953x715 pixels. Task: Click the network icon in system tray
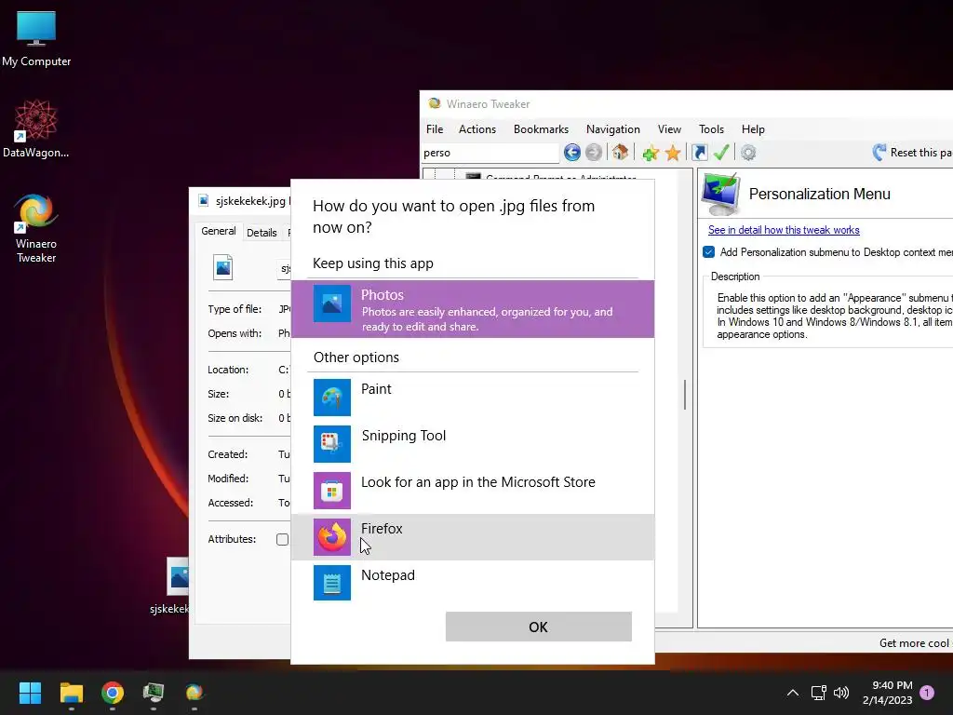(x=819, y=693)
